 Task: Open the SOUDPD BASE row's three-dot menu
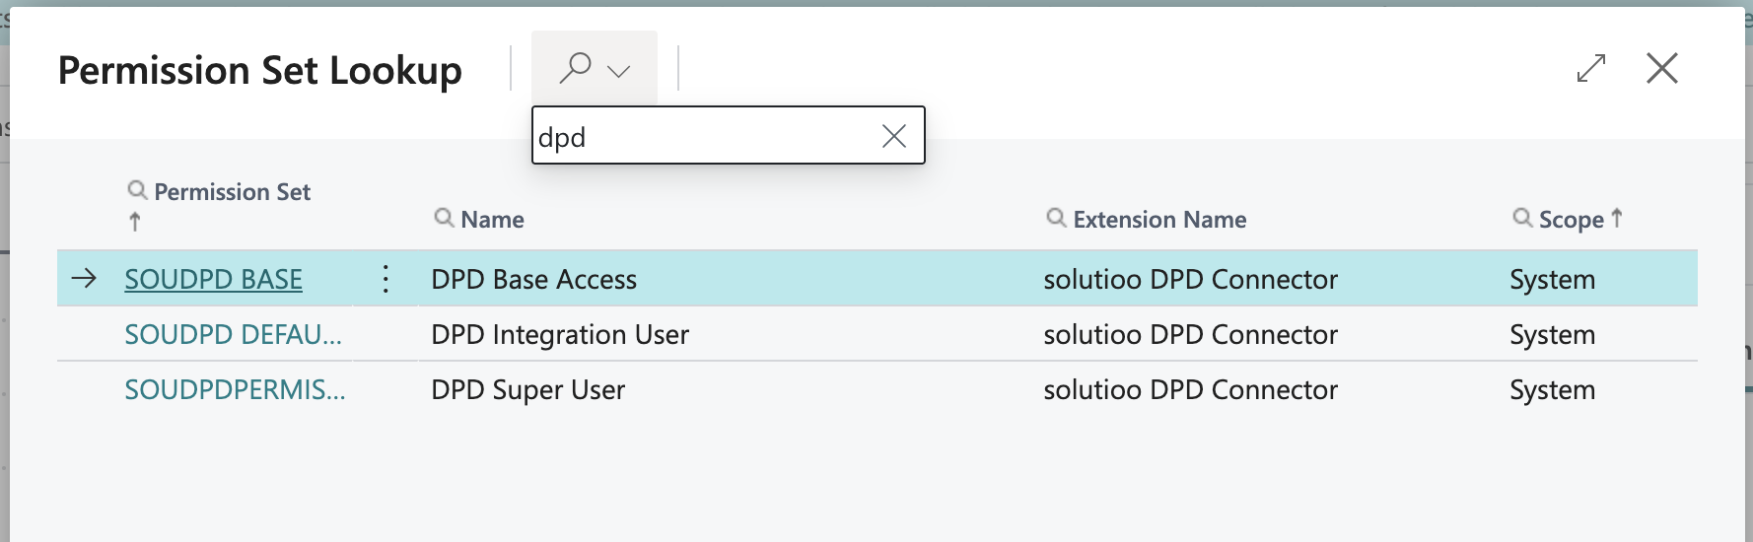coord(386,279)
